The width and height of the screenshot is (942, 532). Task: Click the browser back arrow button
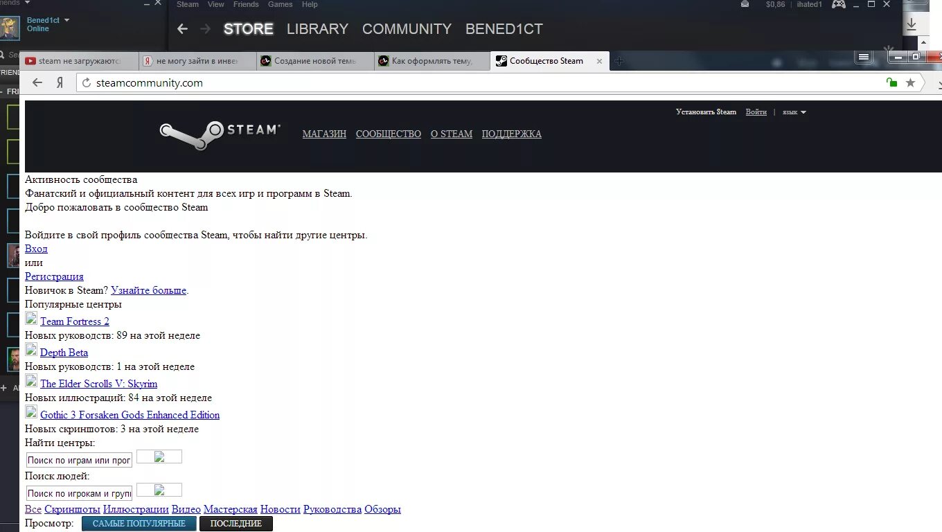[37, 82]
